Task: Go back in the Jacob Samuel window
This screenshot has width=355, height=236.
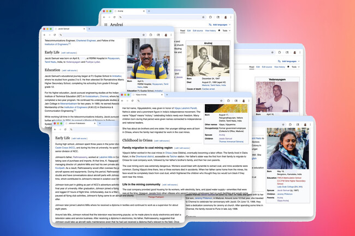Action: click(x=44, y=35)
